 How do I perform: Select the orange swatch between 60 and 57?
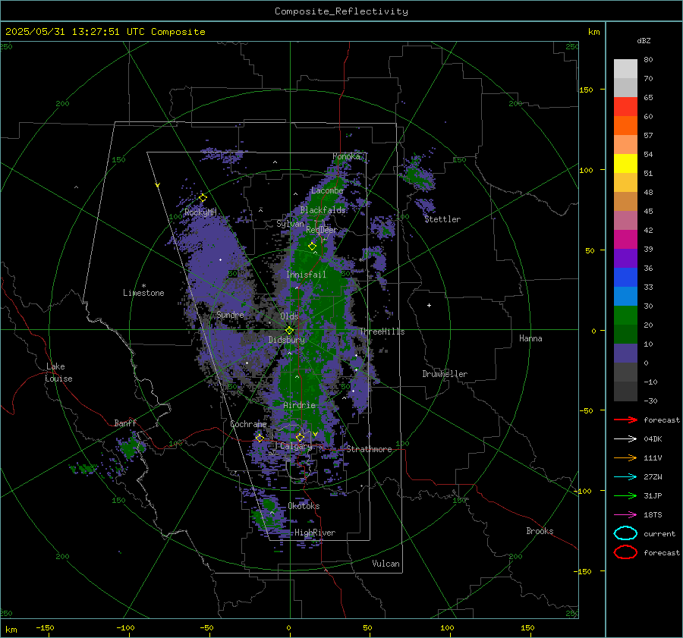click(625, 125)
